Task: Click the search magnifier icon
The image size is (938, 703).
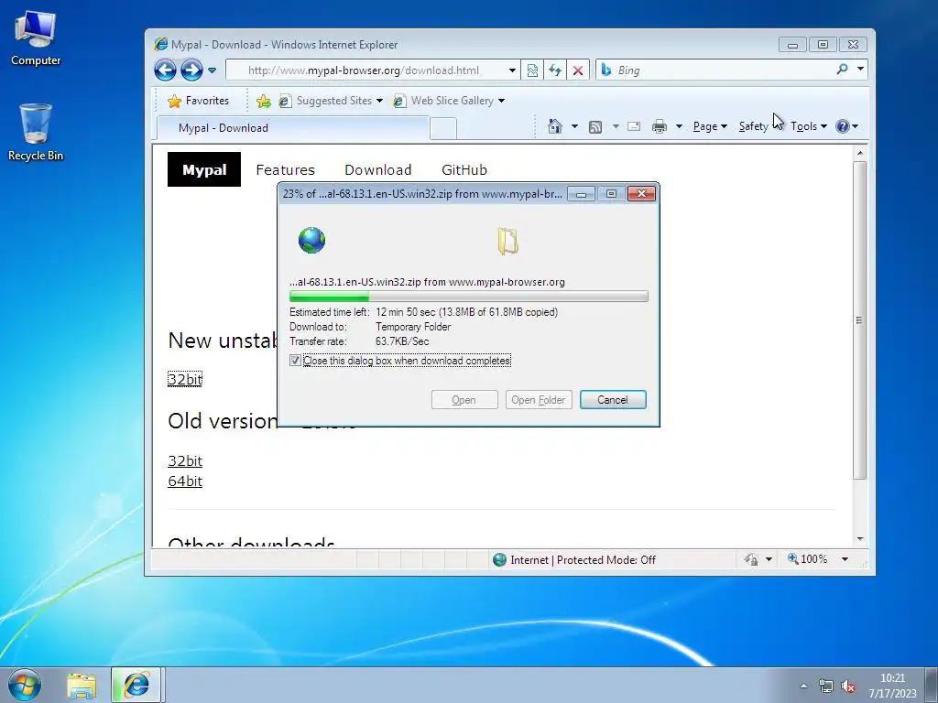Action: [843, 70]
